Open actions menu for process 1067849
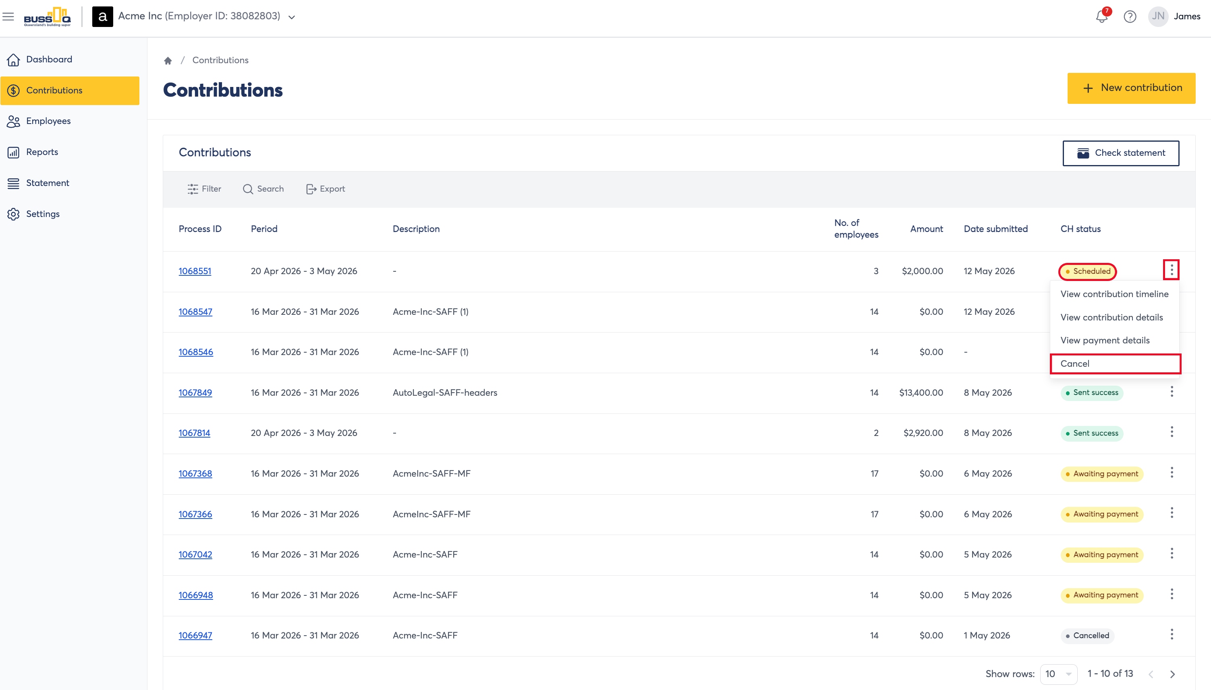Viewport: 1211px width, 690px height. tap(1172, 391)
